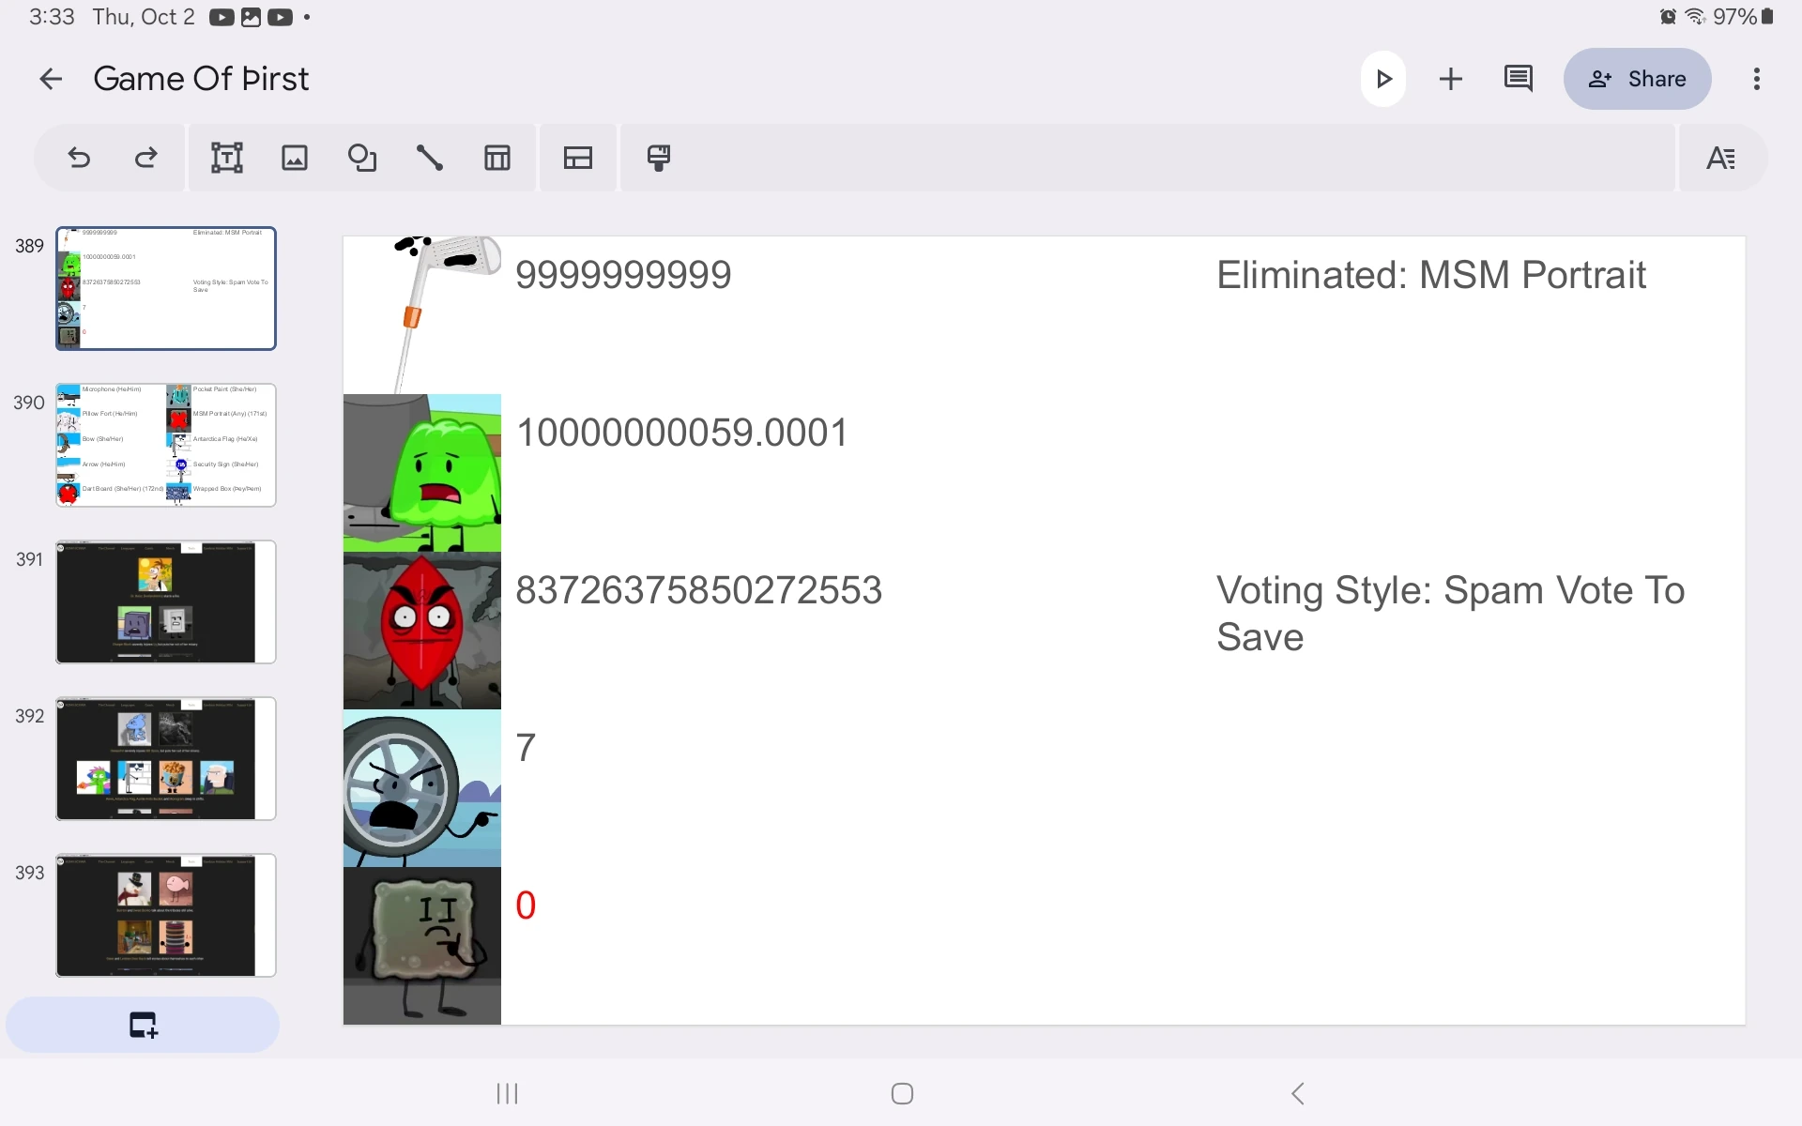
Task: Click the Share button
Action: tap(1637, 79)
